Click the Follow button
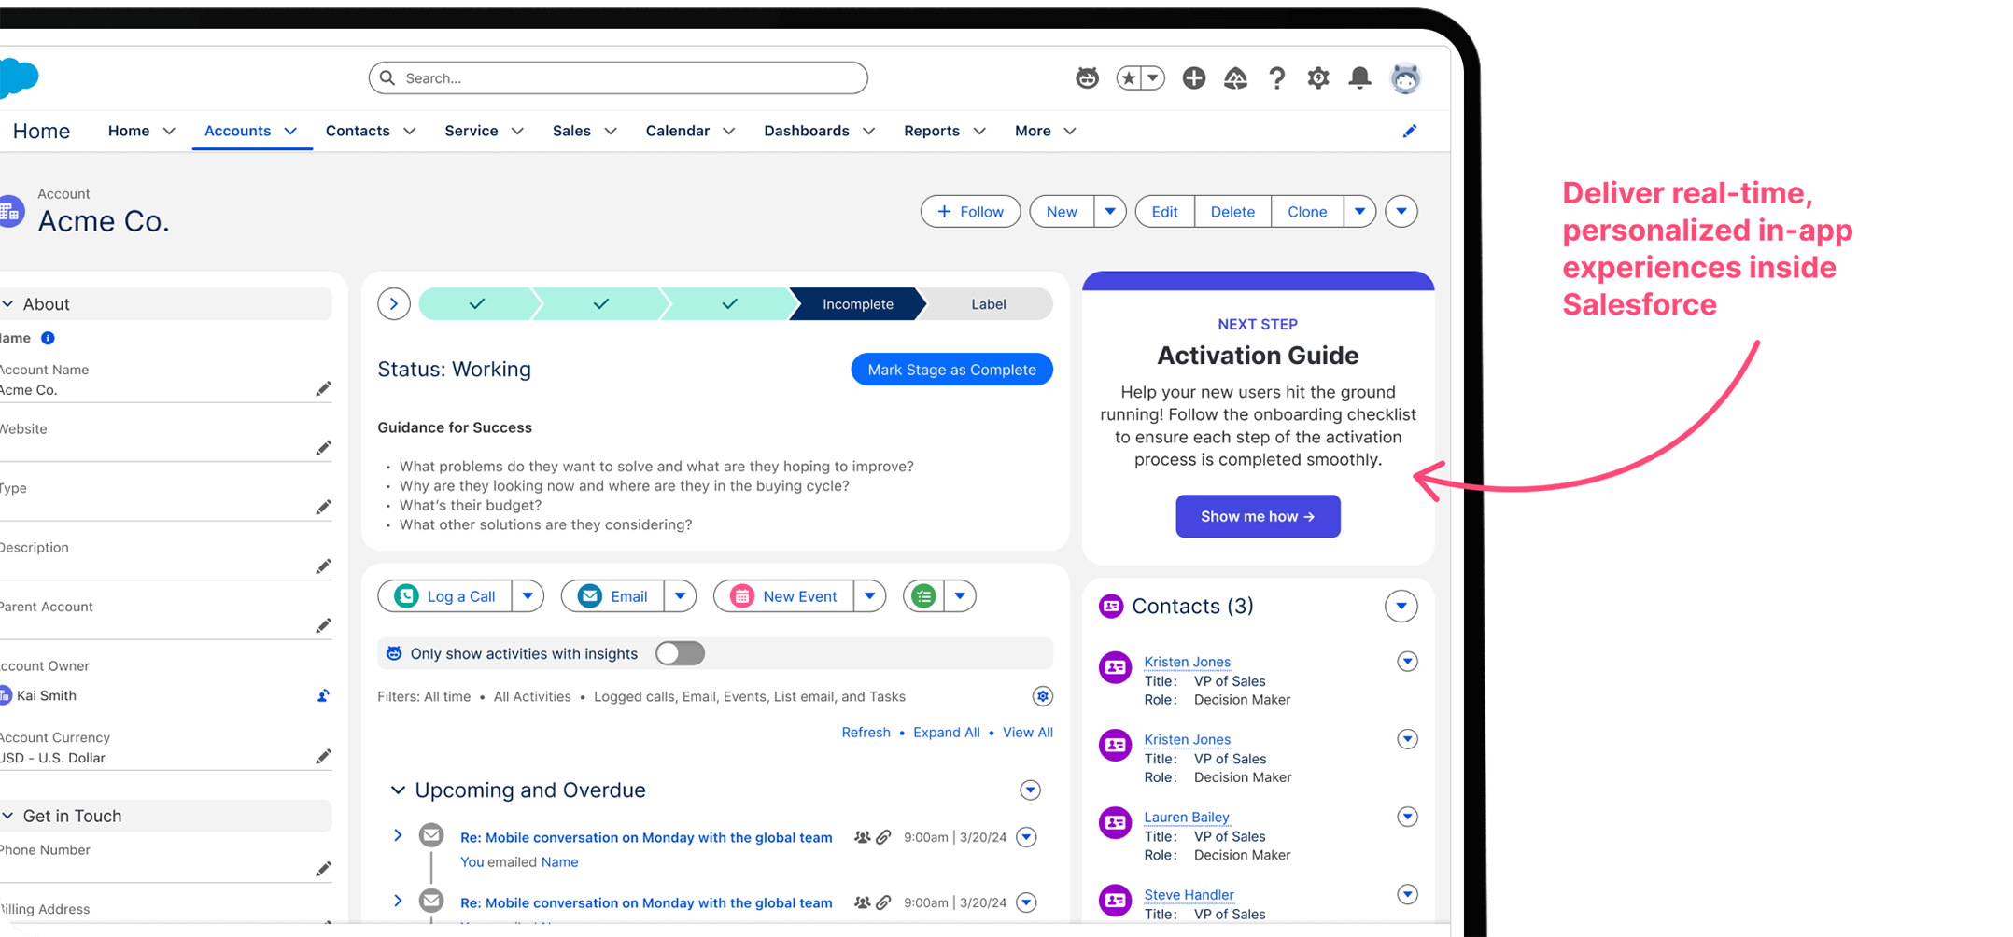Image resolution: width=2013 pixels, height=937 pixels. click(x=970, y=212)
